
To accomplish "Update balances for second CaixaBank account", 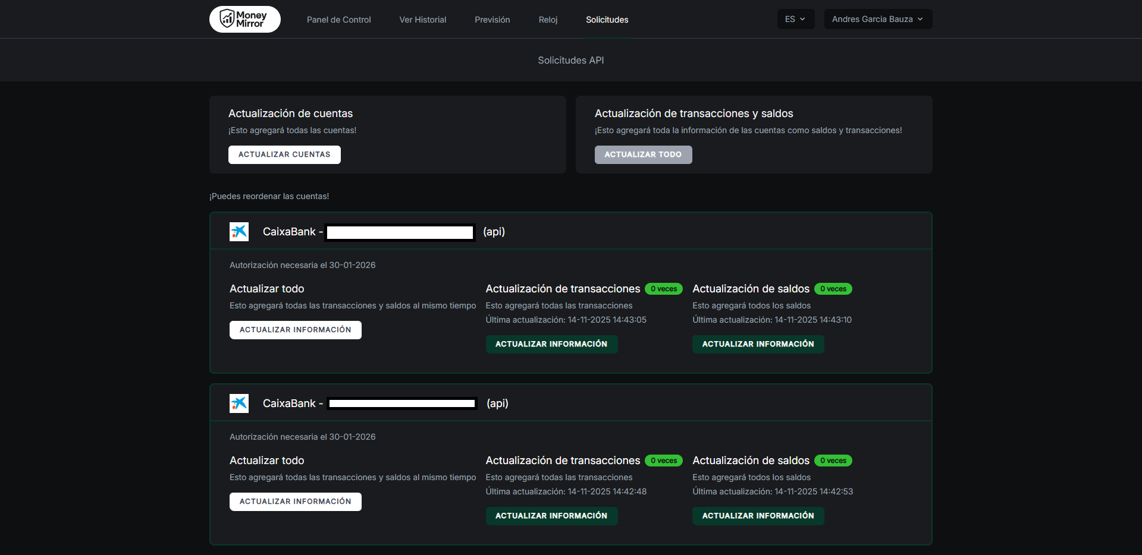I will 758,516.
